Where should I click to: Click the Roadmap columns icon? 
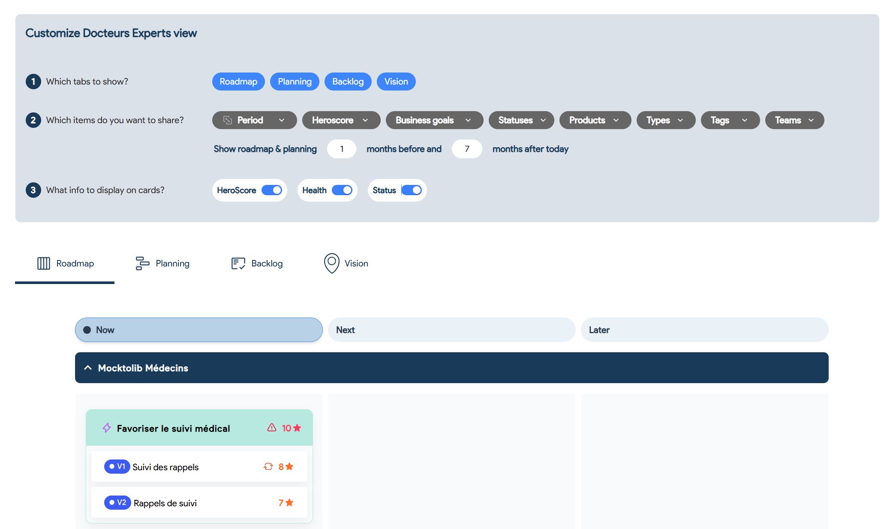[x=43, y=263]
